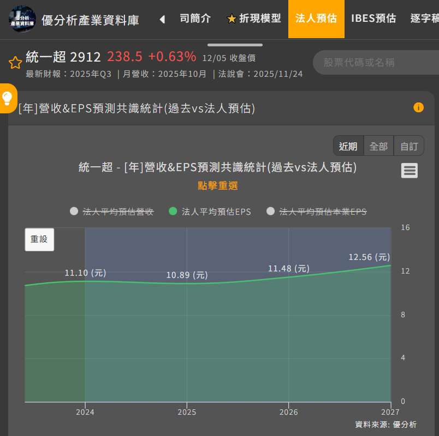This screenshot has height=436, width=439.
Task: Toggle 法人平均預估本業EPS legend series
Action: [316, 211]
